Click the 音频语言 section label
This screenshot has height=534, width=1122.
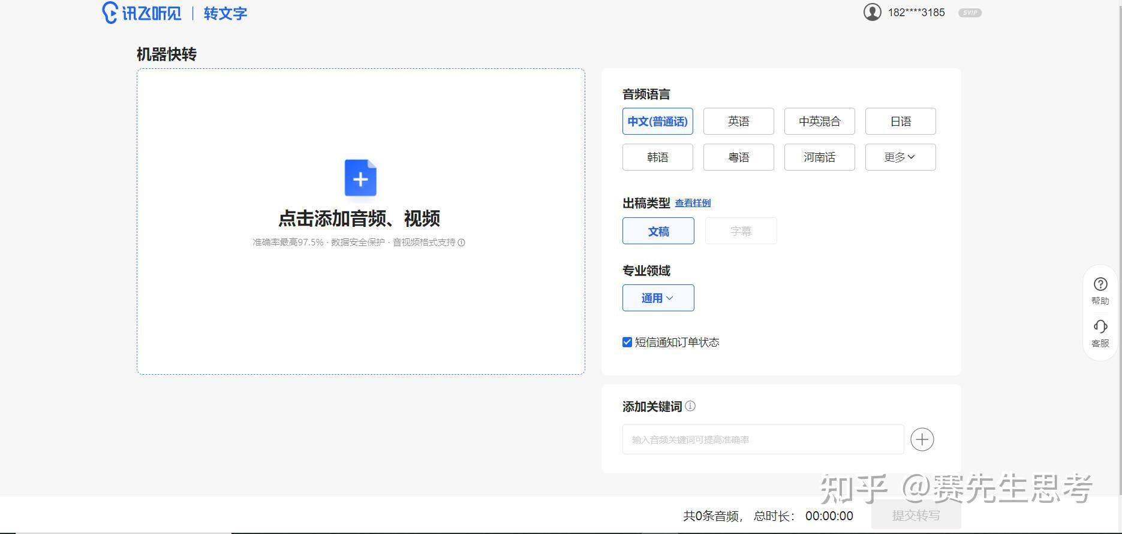pos(646,94)
